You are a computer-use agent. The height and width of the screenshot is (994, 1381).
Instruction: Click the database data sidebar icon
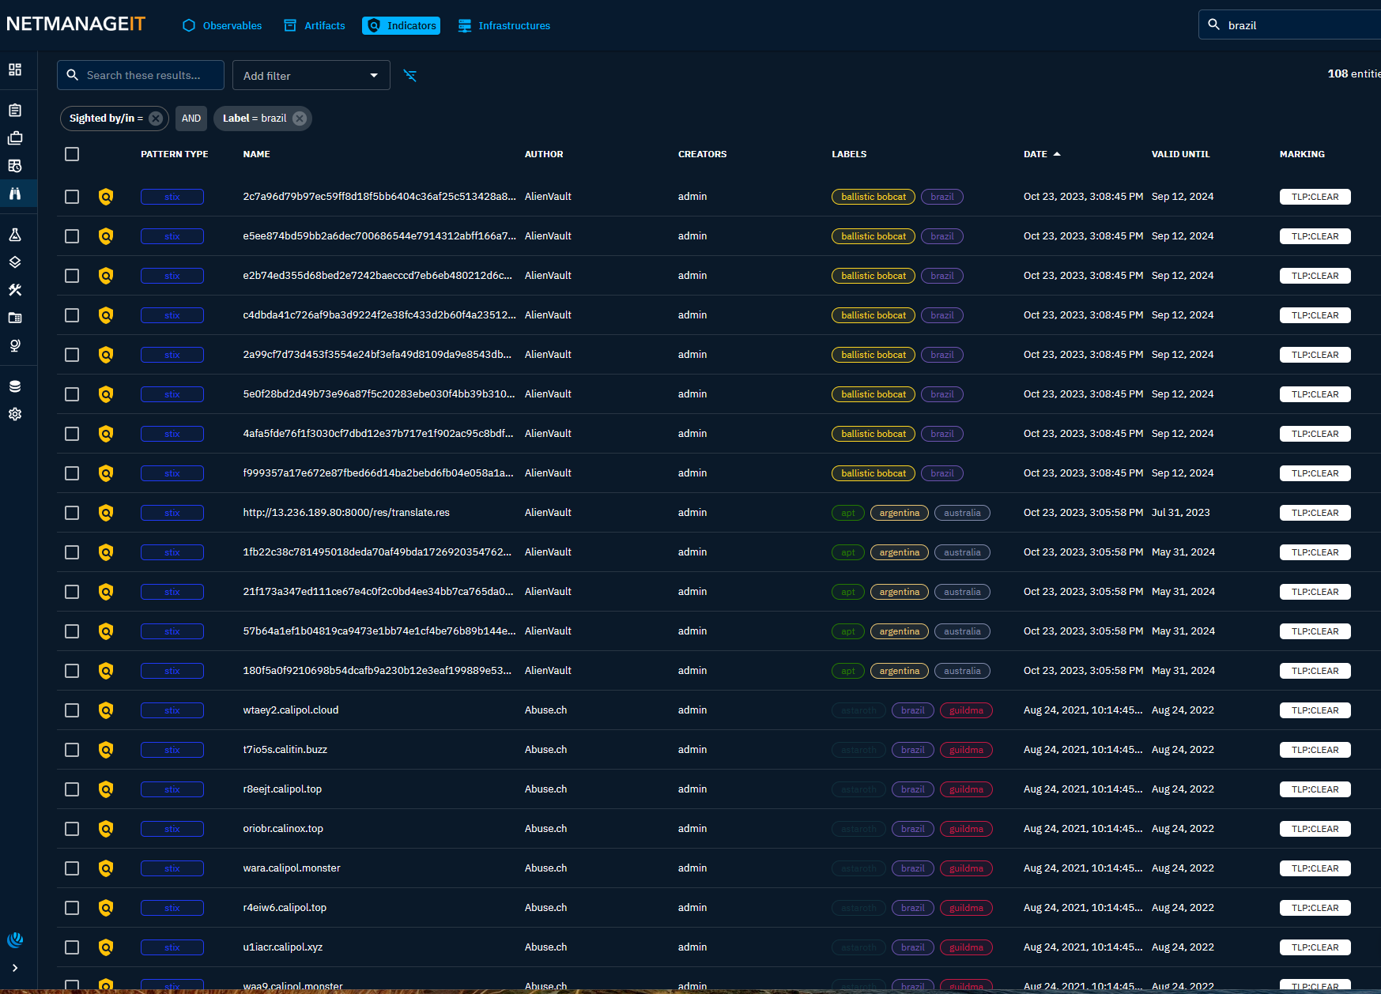tap(15, 386)
